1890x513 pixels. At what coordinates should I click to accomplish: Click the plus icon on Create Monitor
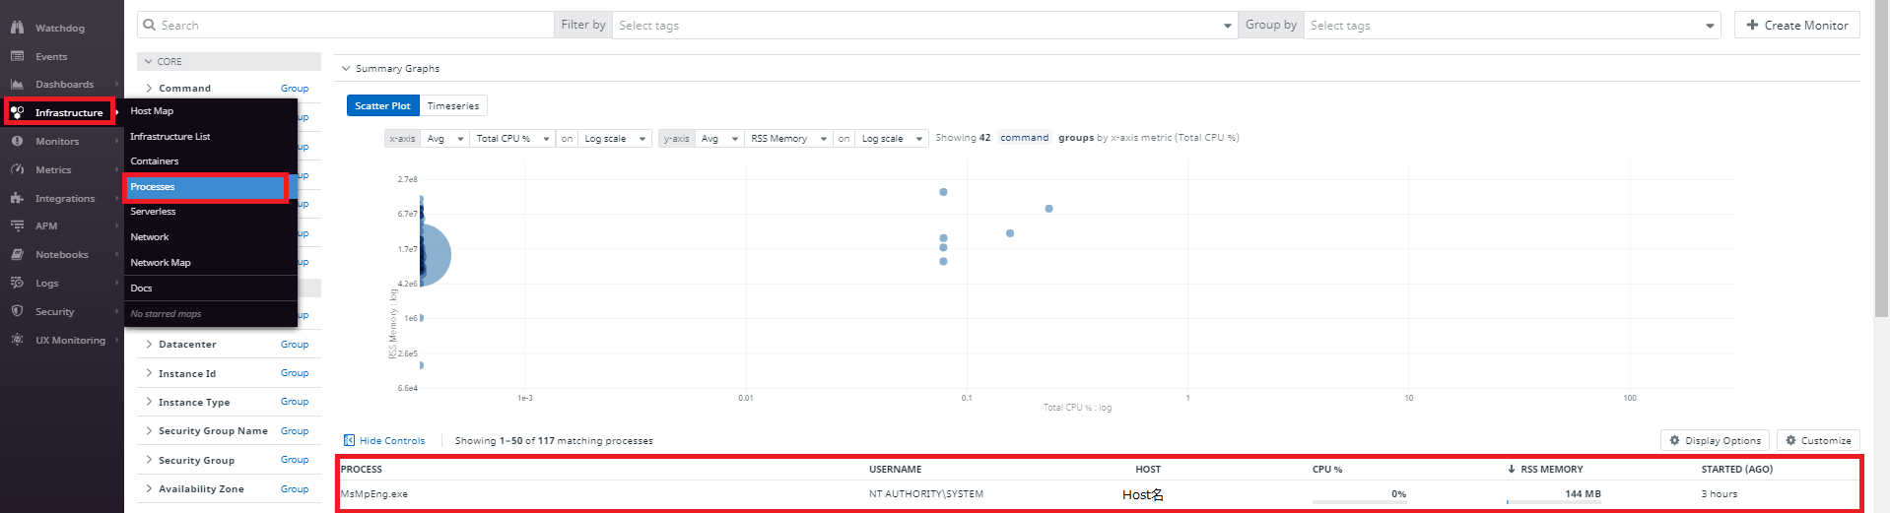1752,25
